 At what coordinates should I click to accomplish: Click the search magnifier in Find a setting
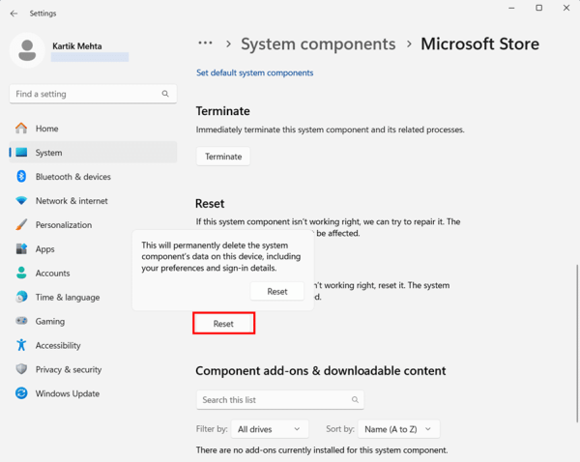pos(165,94)
